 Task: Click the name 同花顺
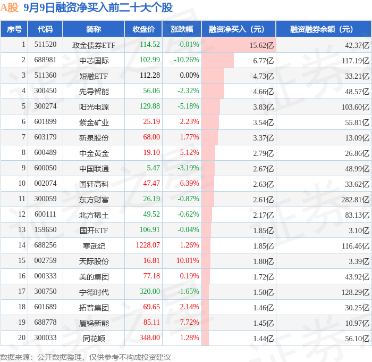point(94,339)
